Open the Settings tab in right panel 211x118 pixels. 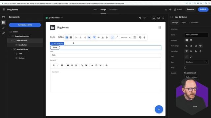(x=175, y=23)
